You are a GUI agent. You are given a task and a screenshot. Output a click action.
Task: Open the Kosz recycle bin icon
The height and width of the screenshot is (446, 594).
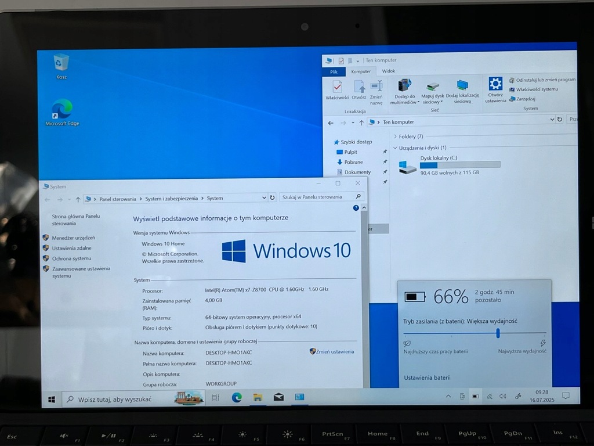[61, 66]
